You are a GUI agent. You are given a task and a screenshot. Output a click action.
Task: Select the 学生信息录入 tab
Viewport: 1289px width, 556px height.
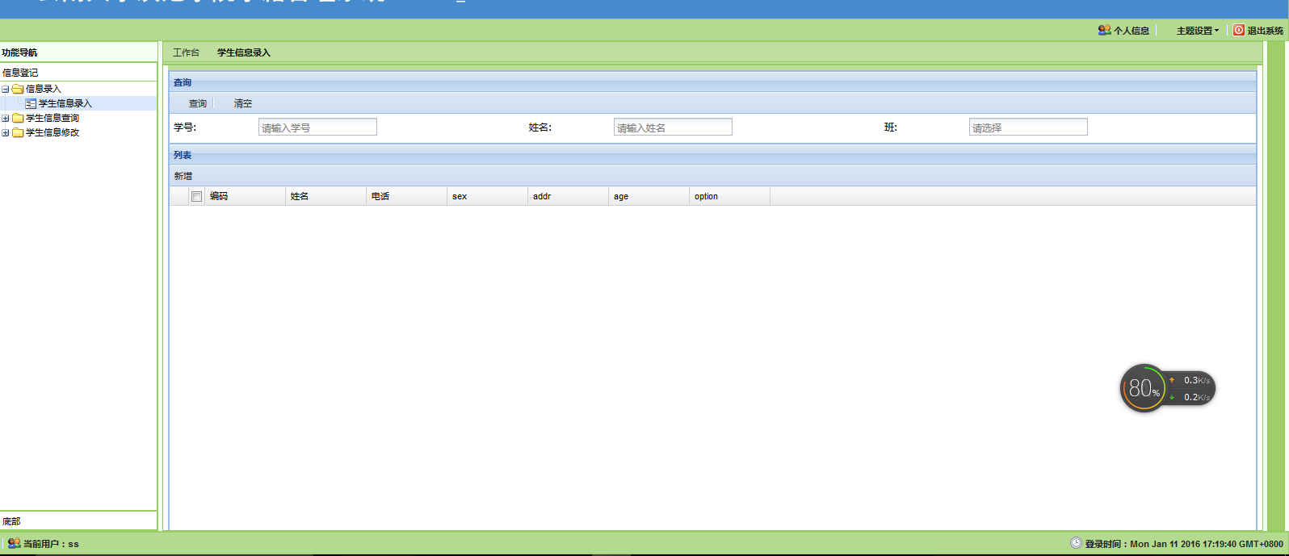coord(244,52)
